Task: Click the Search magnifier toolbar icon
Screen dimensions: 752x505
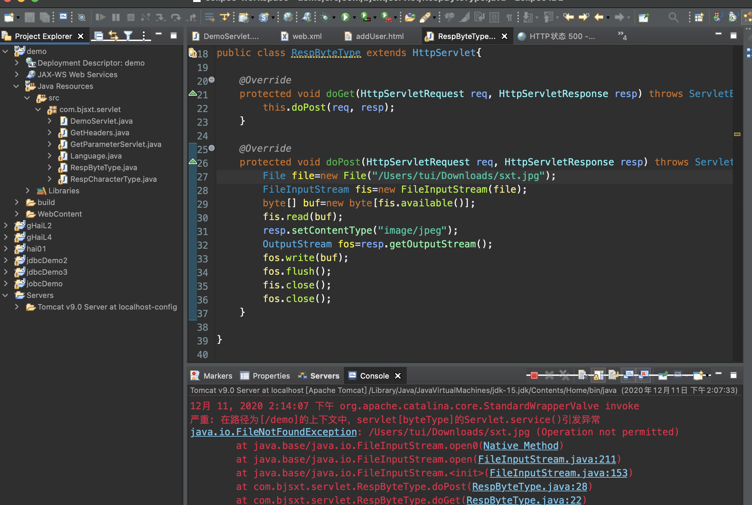Action: 673,17
